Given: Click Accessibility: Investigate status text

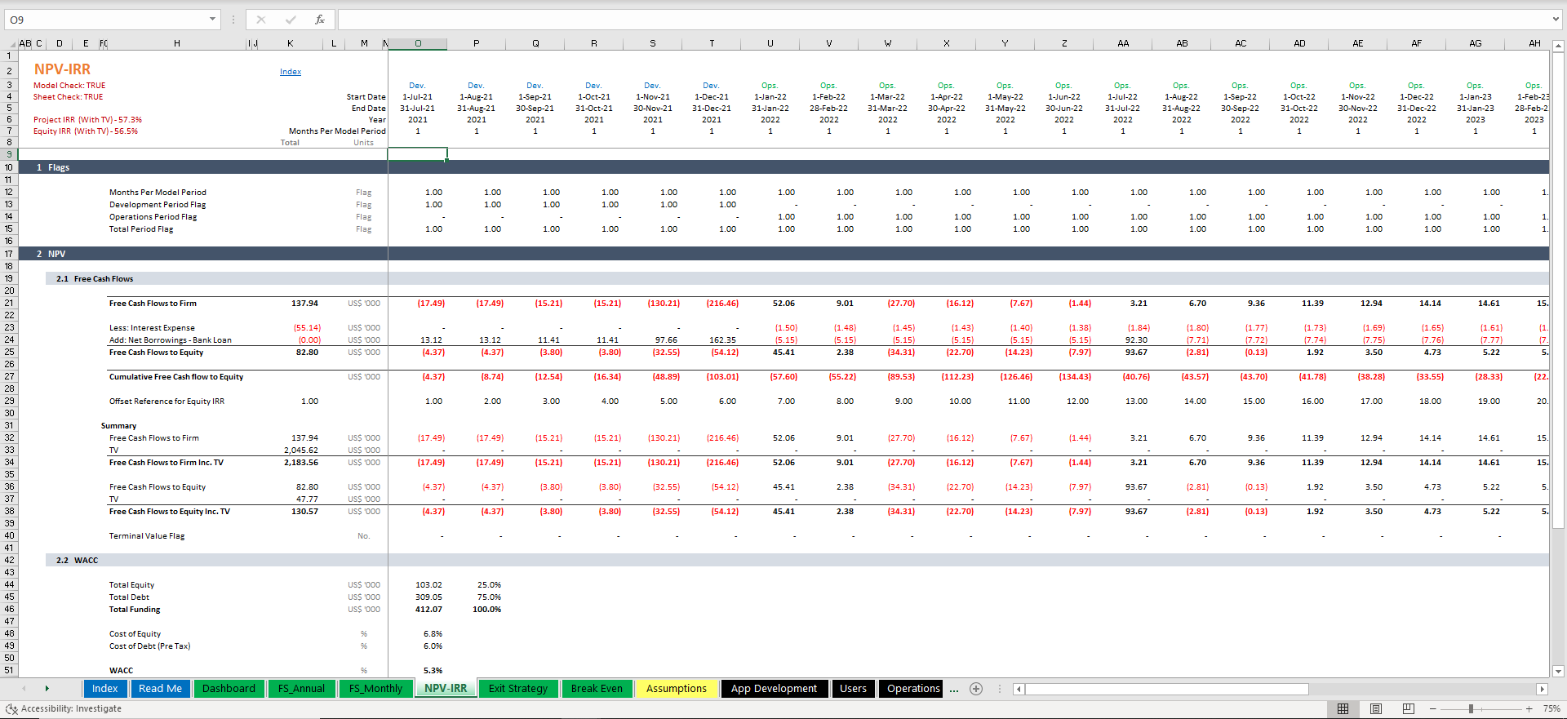Looking at the screenshot, I should pos(71,709).
